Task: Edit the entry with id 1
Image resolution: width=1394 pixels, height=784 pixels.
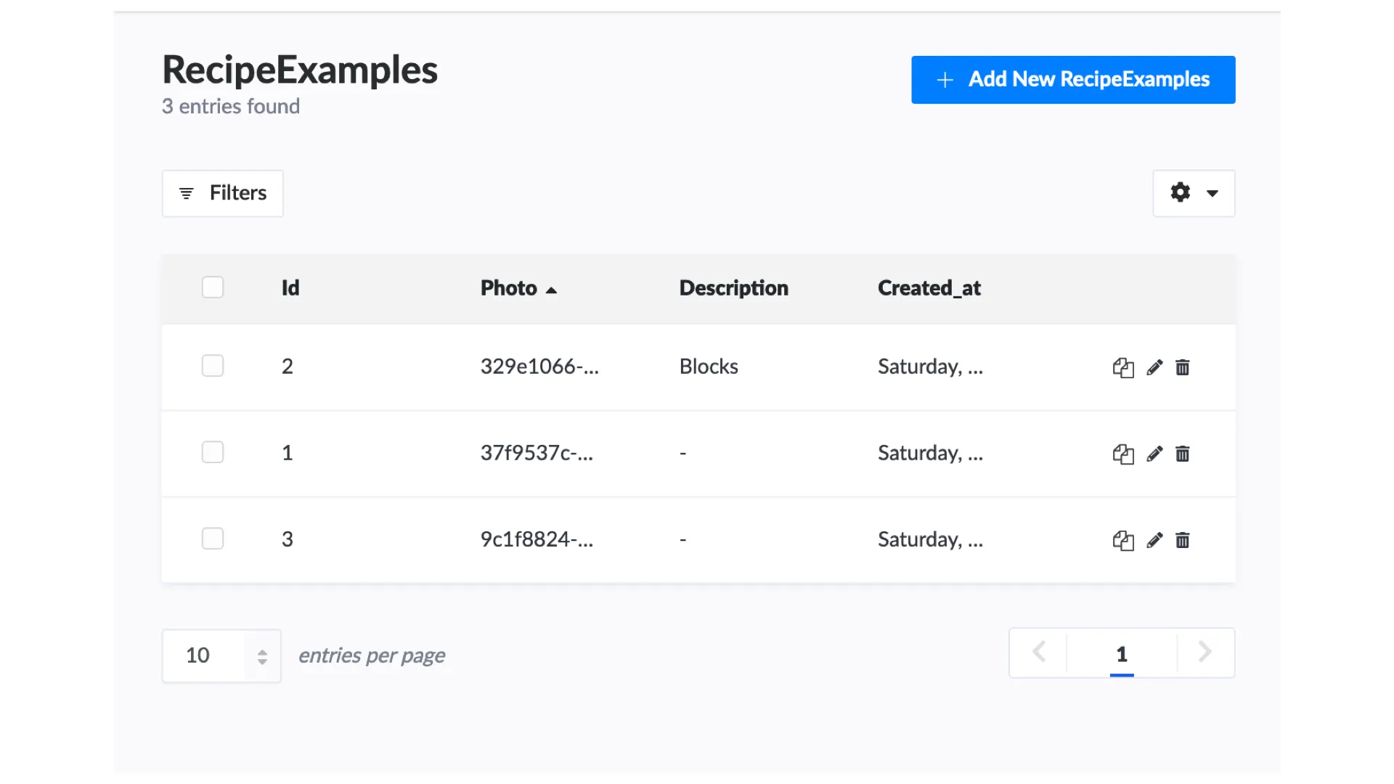Action: click(1154, 454)
